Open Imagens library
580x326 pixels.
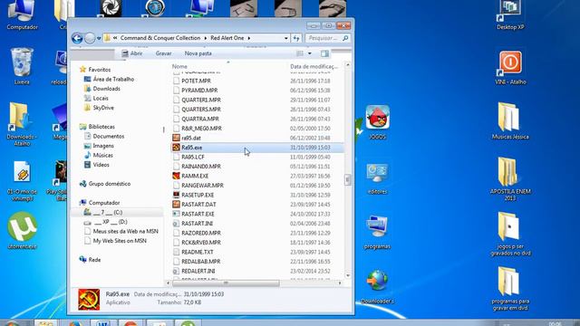[103, 146]
